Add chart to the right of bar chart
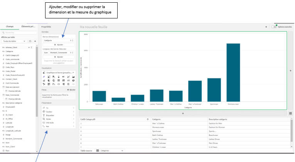 (290, 71)
